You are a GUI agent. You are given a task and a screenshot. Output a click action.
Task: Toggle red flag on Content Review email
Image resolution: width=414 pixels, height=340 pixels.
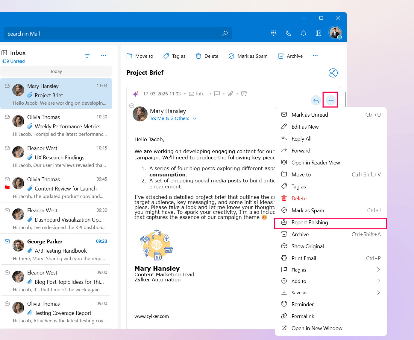tap(7, 188)
